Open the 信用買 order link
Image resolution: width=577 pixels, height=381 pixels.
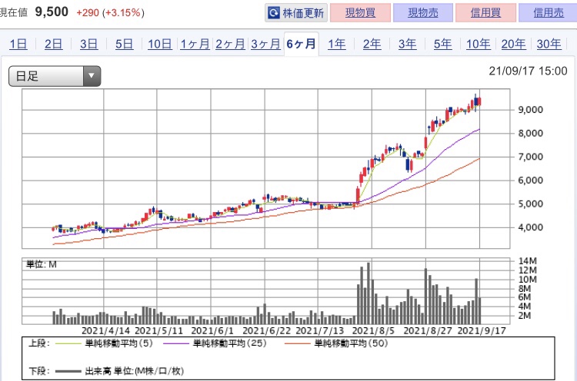click(485, 13)
